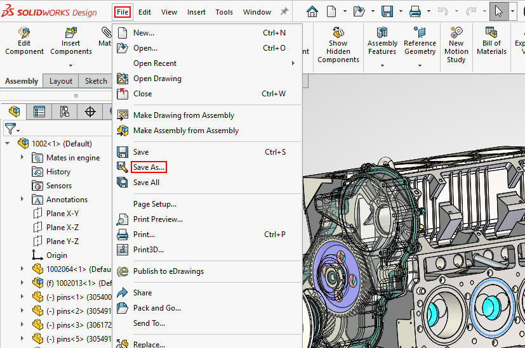The width and height of the screenshot is (525, 348).
Task: Open the Open Recent submenu
Action: [155, 63]
